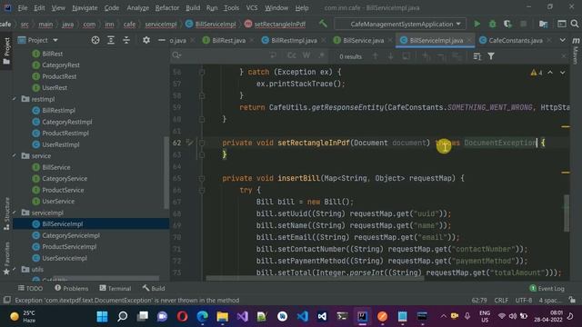This screenshot has height=327, width=582.
Task: Open Opera browser from taskbar
Action: click(182, 316)
